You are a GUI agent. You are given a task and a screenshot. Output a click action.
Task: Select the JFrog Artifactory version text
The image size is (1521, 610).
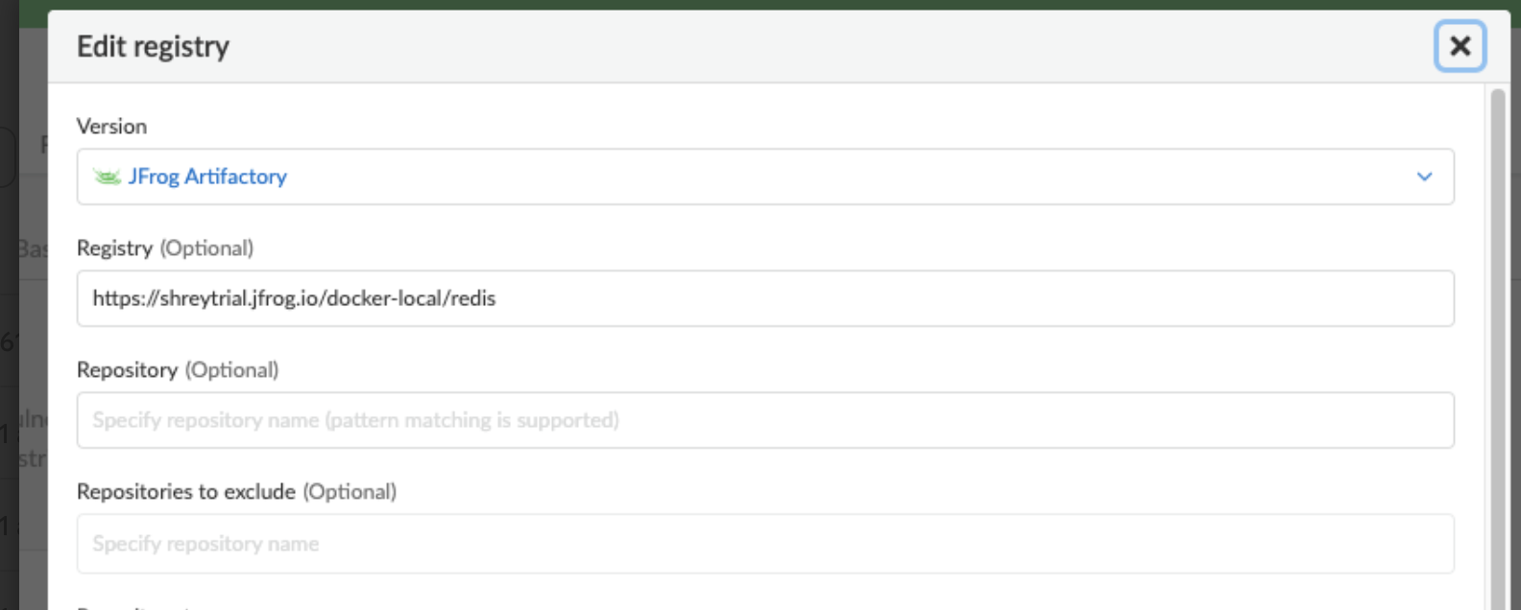click(207, 176)
